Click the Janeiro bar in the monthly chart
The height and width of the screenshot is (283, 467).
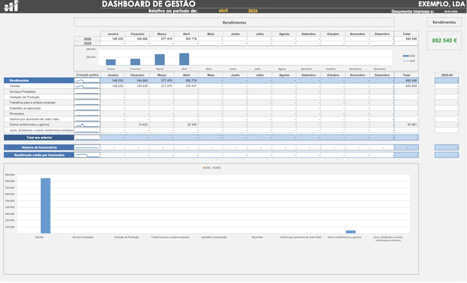pyautogui.click(x=111, y=62)
